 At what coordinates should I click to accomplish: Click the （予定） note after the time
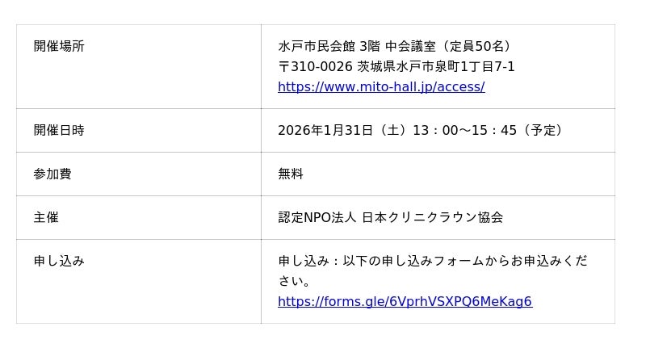544,131
